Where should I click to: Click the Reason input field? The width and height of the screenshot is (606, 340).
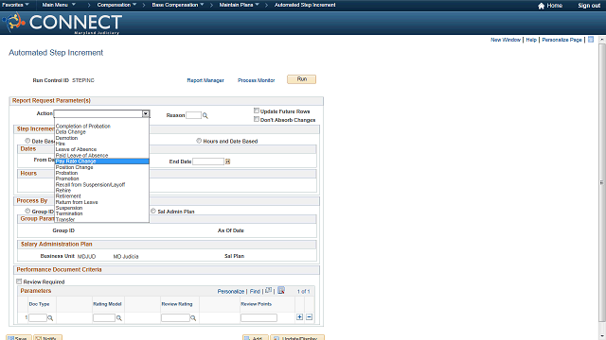coord(193,115)
